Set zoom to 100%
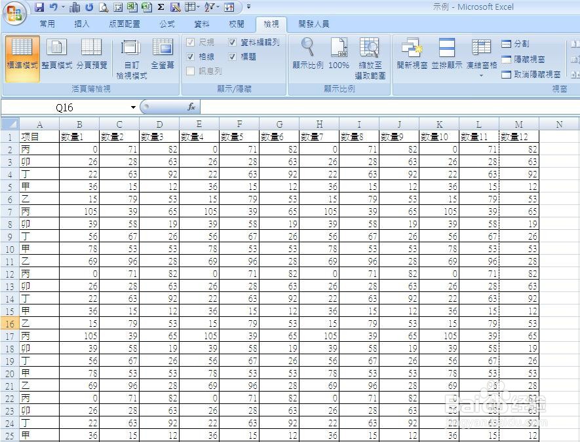This screenshot has height=442, width=580. [x=339, y=54]
